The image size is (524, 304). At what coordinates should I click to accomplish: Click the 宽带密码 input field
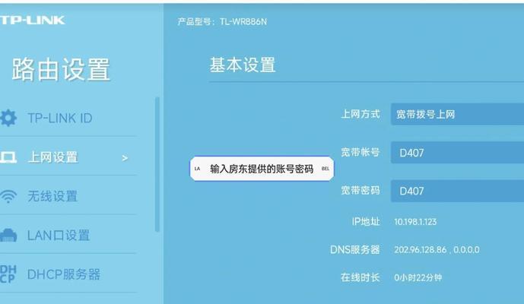pos(458,191)
